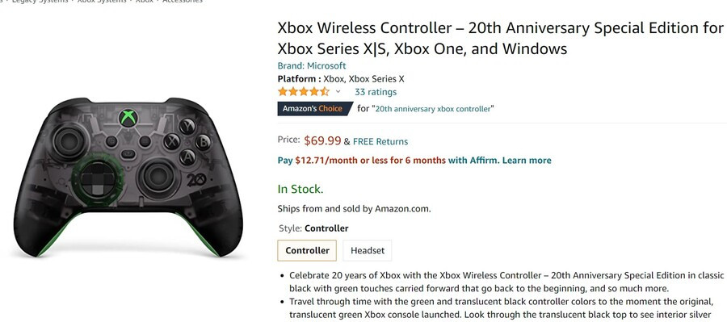Click the Affirm Learn more link
727x322 pixels.
[x=527, y=161]
